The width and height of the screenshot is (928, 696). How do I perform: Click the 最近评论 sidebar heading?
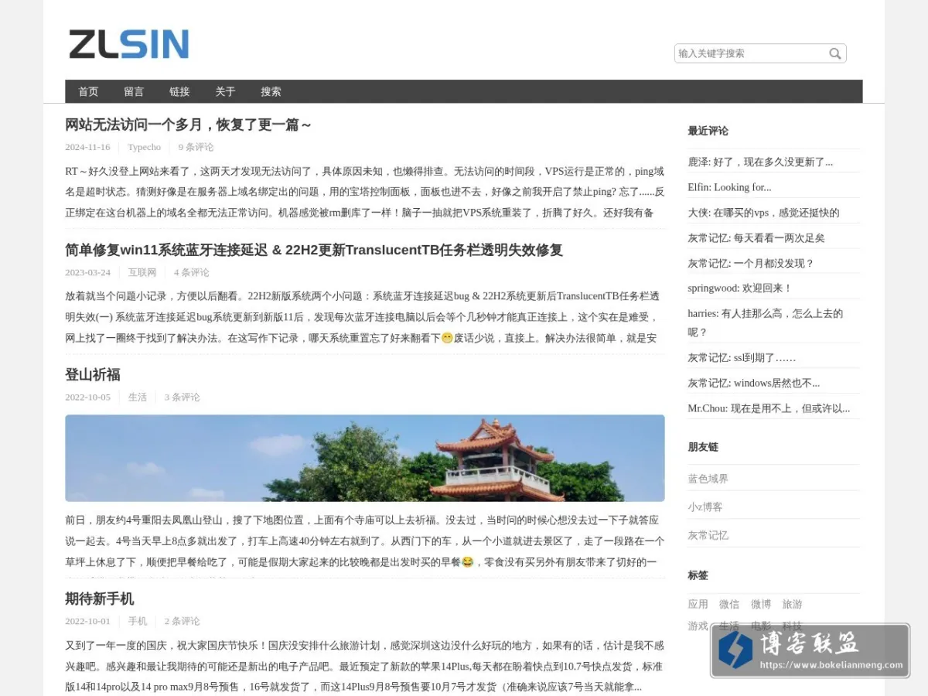[708, 131]
